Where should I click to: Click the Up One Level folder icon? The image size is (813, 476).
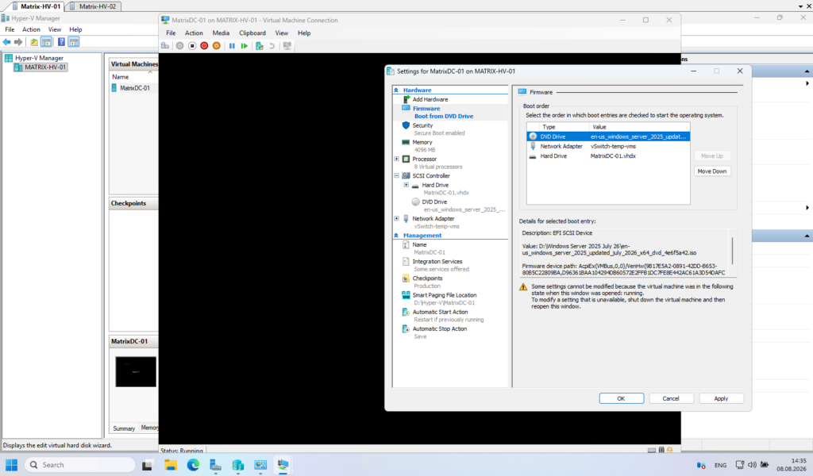[33, 42]
